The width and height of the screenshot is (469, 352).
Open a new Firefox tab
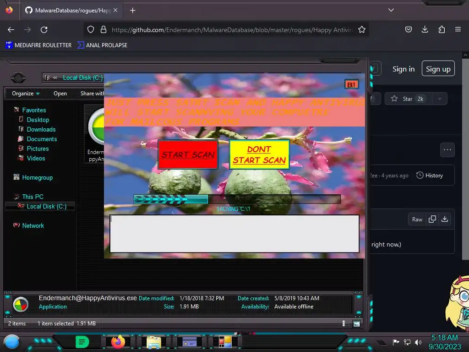tap(132, 11)
